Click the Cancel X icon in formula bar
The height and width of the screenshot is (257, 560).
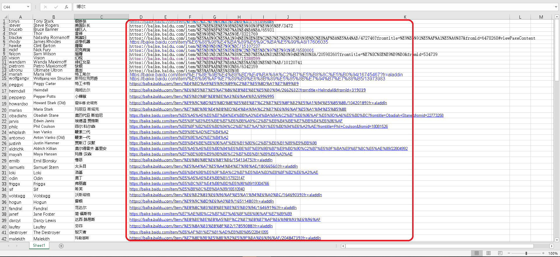[x=45, y=7]
